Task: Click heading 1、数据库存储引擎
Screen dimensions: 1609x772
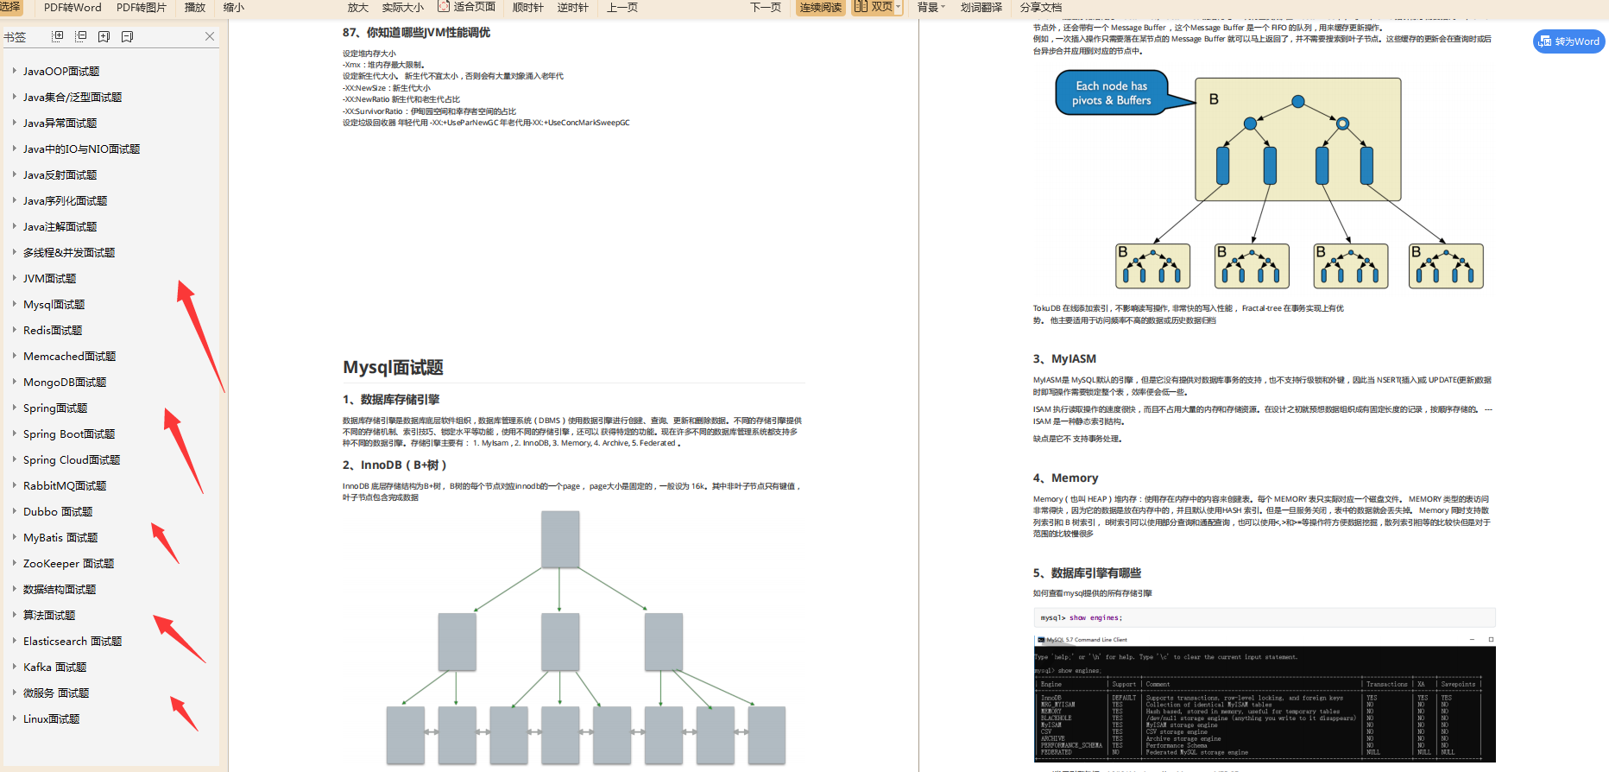Action: (x=391, y=399)
